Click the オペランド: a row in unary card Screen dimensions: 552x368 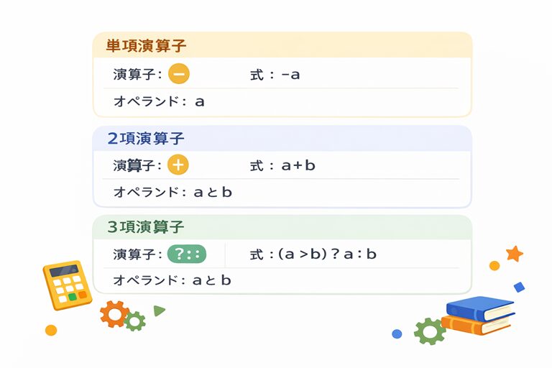[159, 101]
